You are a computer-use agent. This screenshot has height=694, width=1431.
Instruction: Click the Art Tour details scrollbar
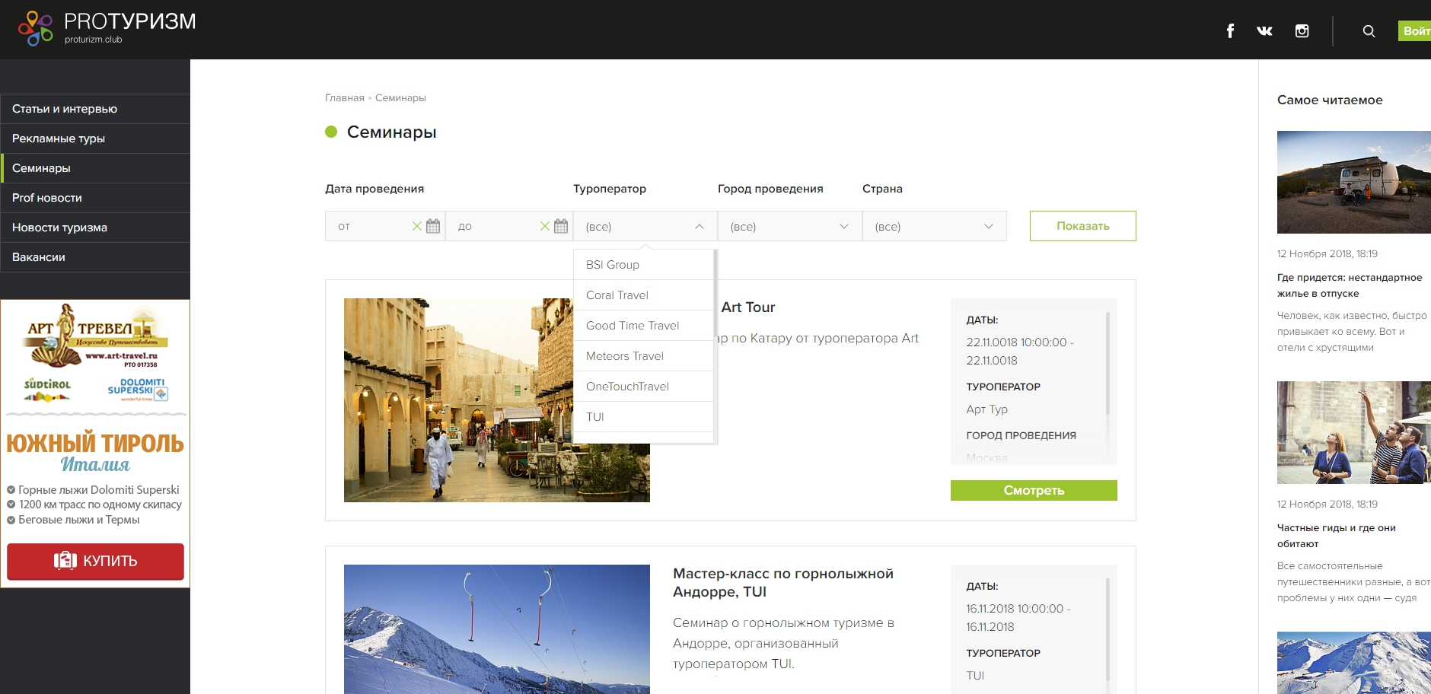point(1108,364)
